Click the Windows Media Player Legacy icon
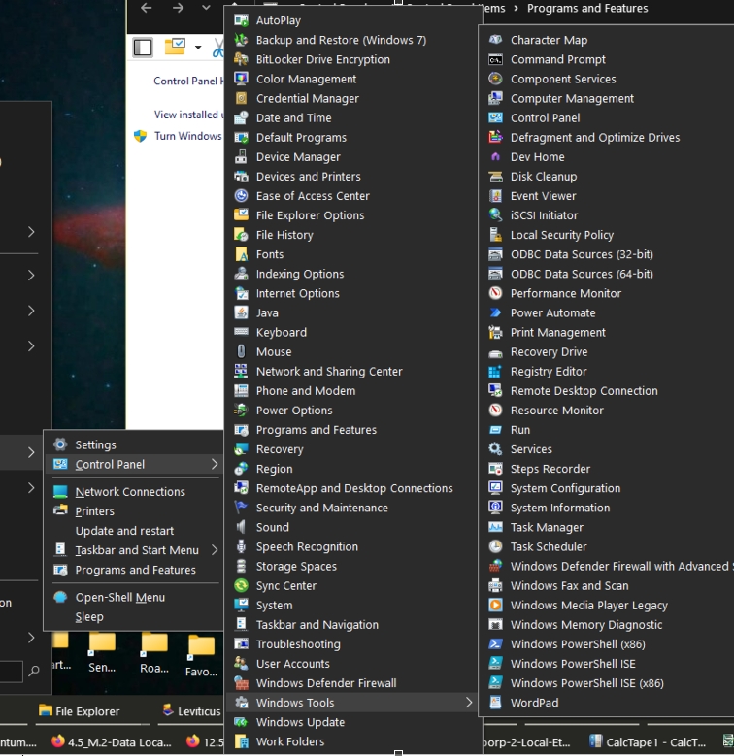This screenshot has height=756, width=734. click(x=495, y=605)
